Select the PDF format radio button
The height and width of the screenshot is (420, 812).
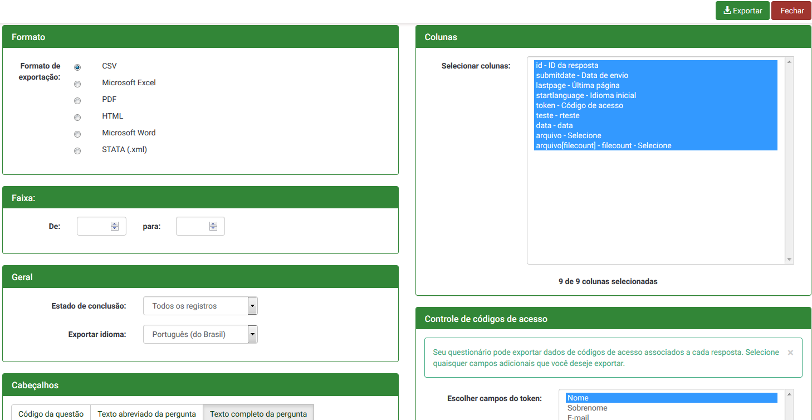click(77, 101)
